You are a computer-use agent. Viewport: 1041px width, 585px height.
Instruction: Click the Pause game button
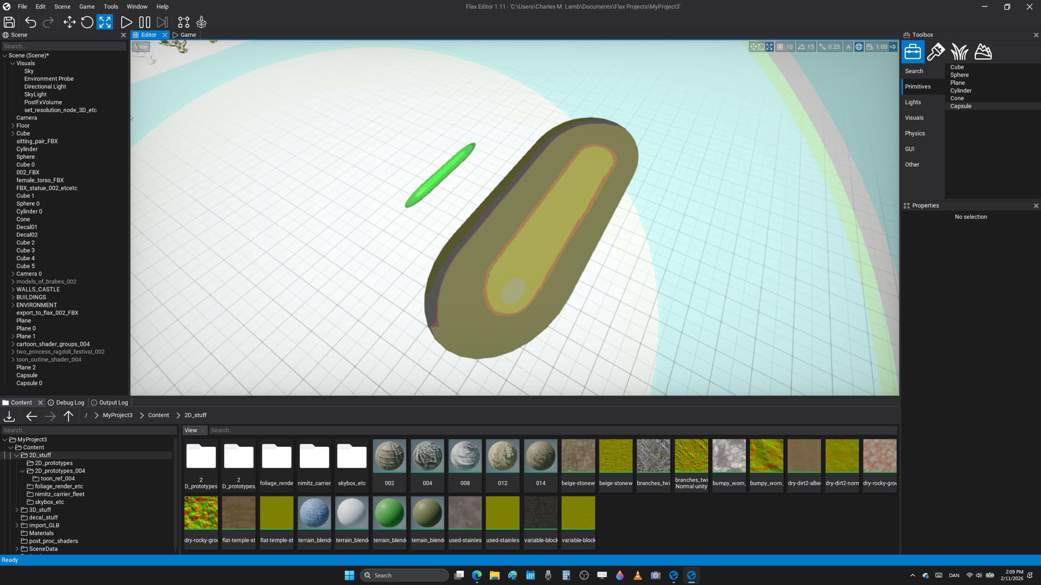(x=144, y=22)
